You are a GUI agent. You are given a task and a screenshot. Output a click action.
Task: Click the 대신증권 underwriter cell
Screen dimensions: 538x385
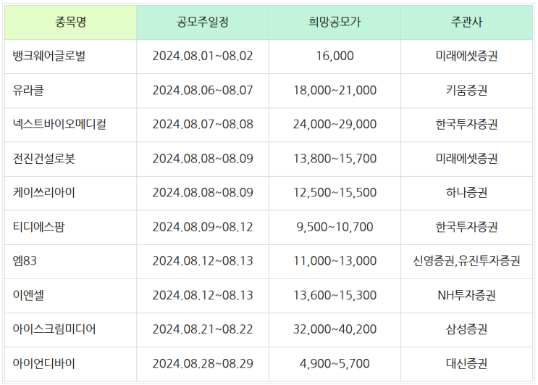[466, 363]
